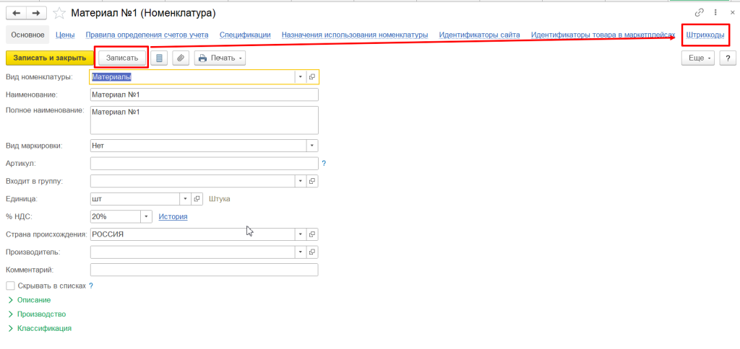Open the Цены tab
Screen dimensions: 740x349
tap(65, 35)
